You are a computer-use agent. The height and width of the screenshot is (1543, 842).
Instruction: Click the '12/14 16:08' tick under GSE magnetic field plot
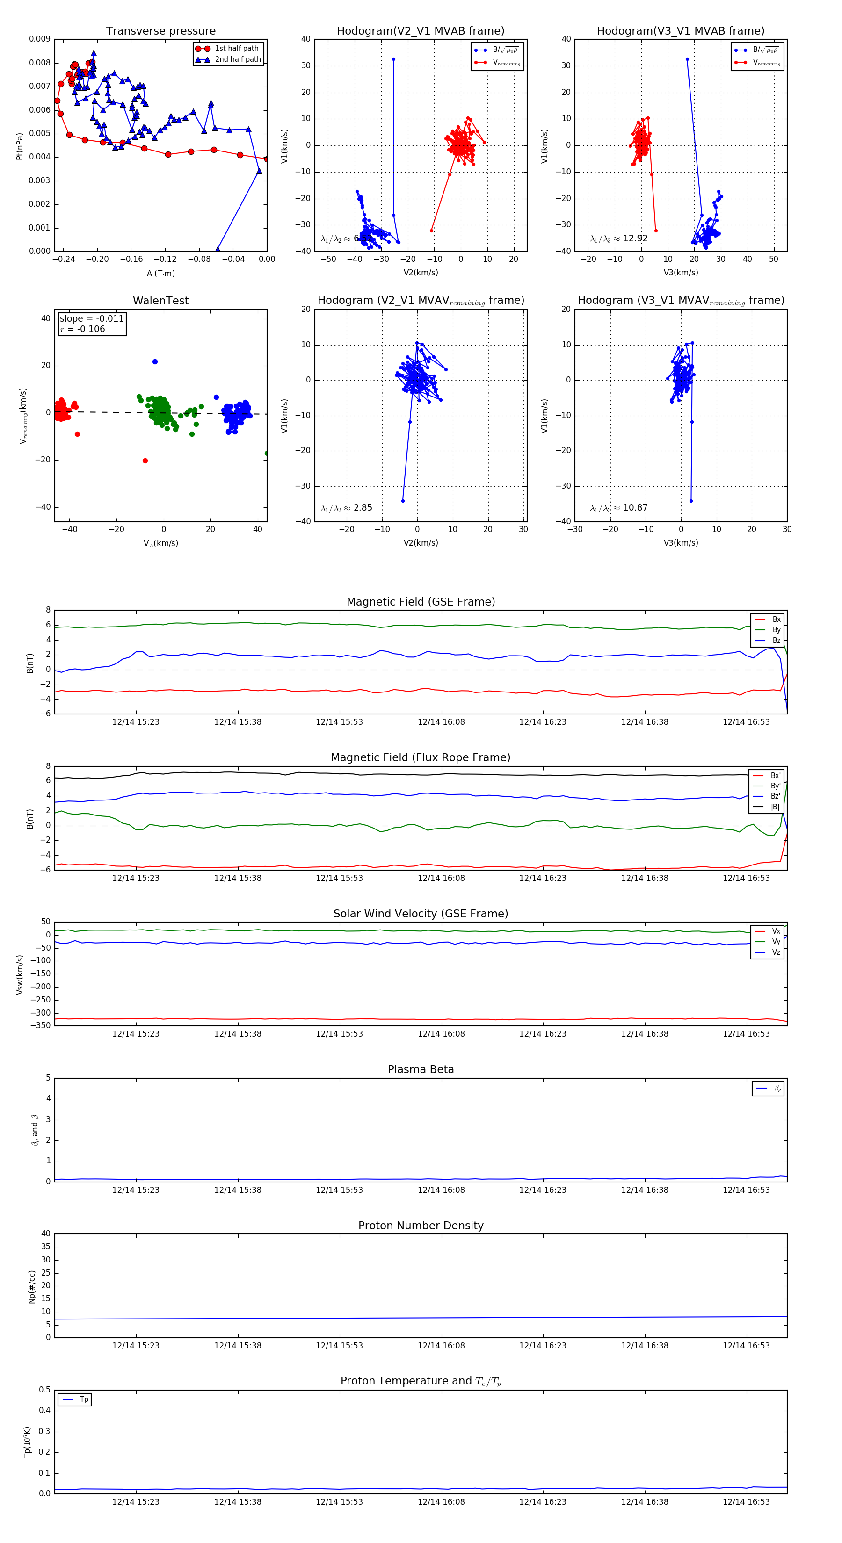tap(441, 722)
